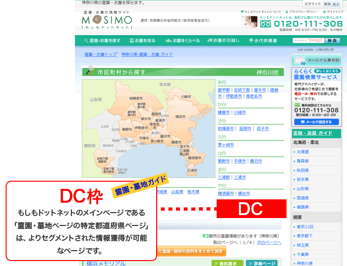
Task: Open 霊園・お墓を探す menu item
Action: click(x=102, y=41)
